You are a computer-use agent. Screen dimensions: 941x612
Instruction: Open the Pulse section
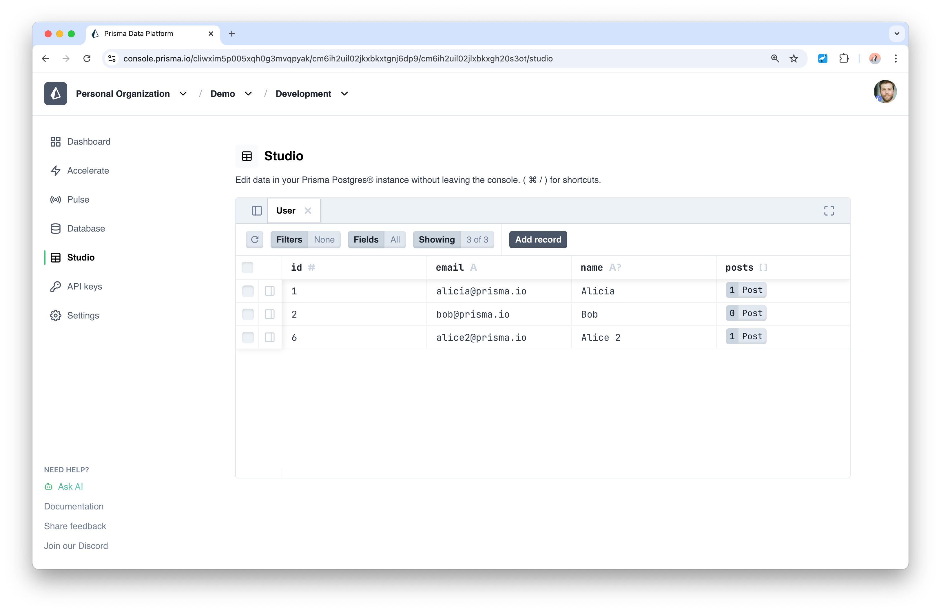pyautogui.click(x=78, y=199)
